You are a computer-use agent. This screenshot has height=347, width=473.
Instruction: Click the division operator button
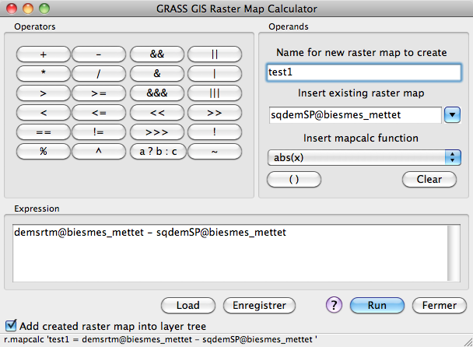tap(99, 74)
